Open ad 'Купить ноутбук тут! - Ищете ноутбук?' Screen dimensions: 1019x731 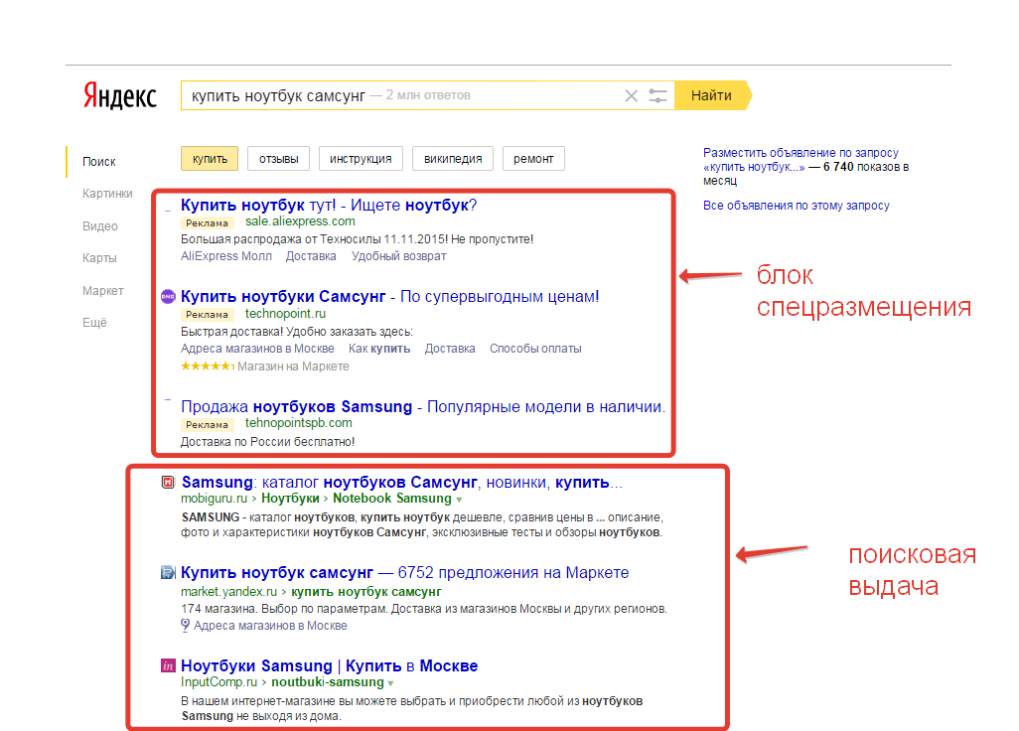tap(329, 206)
